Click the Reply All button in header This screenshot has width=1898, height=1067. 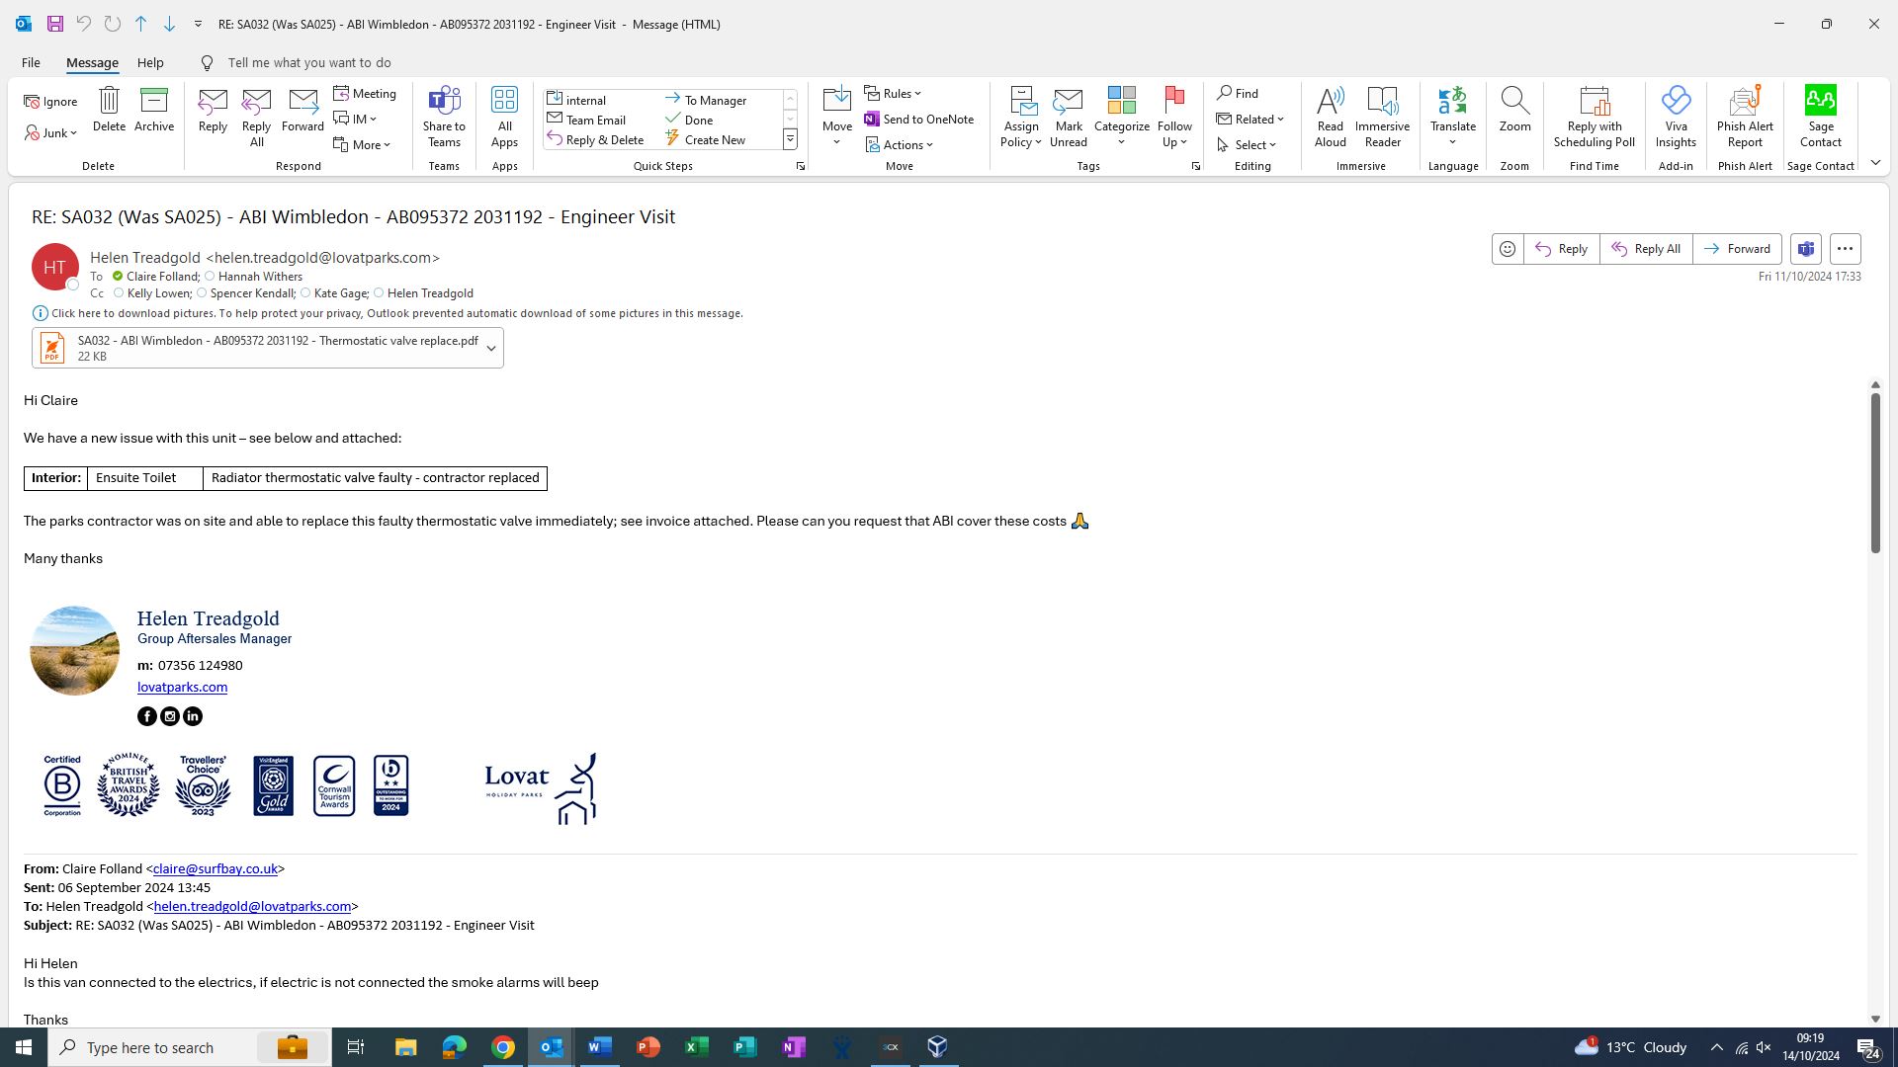pyautogui.click(x=1646, y=249)
